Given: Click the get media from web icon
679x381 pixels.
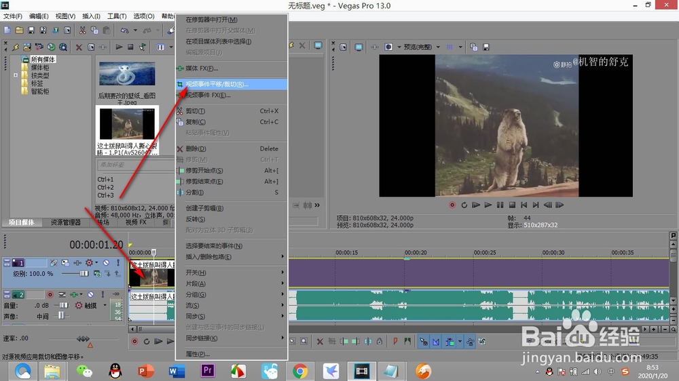Looking at the screenshot, I should click(x=51, y=47).
